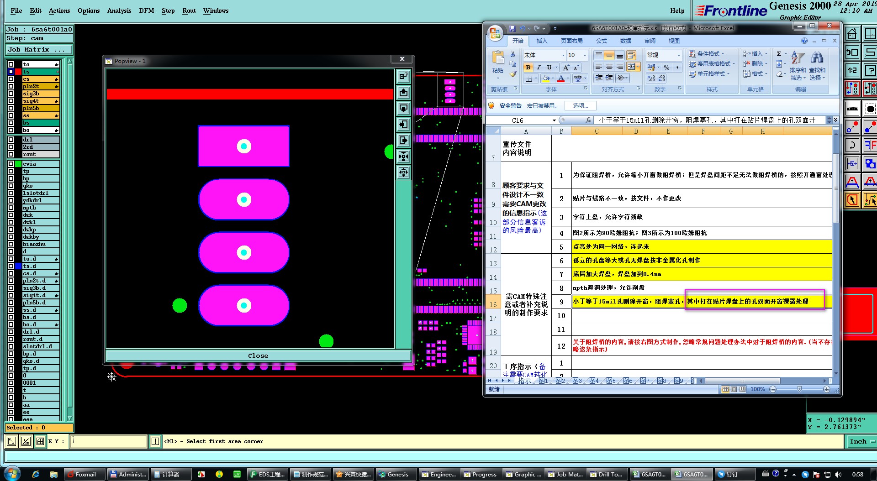Open Drill To... window from the taskbar
877x481 pixels.
point(606,474)
